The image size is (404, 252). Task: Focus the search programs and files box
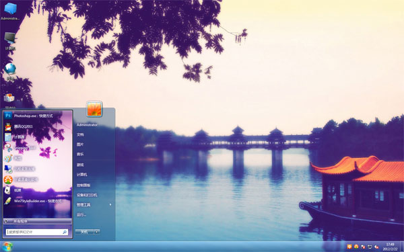pyautogui.click(x=37, y=232)
